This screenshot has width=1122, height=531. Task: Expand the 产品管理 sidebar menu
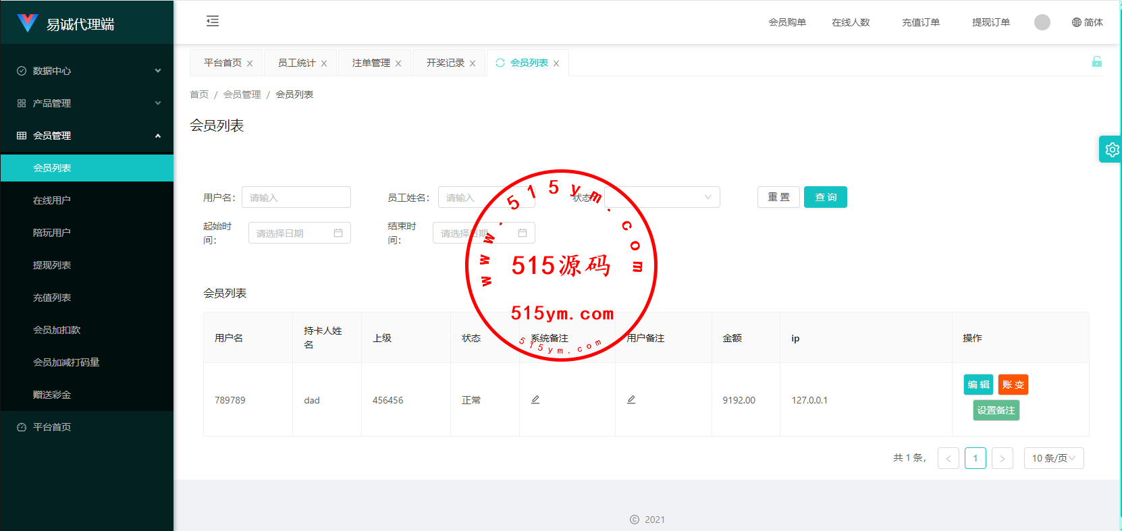[x=87, y=103]
